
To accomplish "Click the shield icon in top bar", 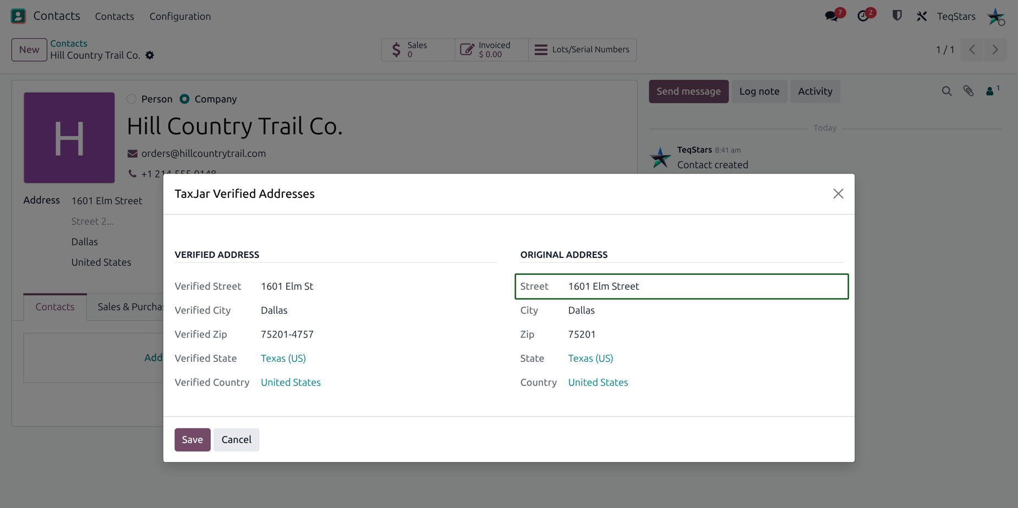I will tap(897, 16).
